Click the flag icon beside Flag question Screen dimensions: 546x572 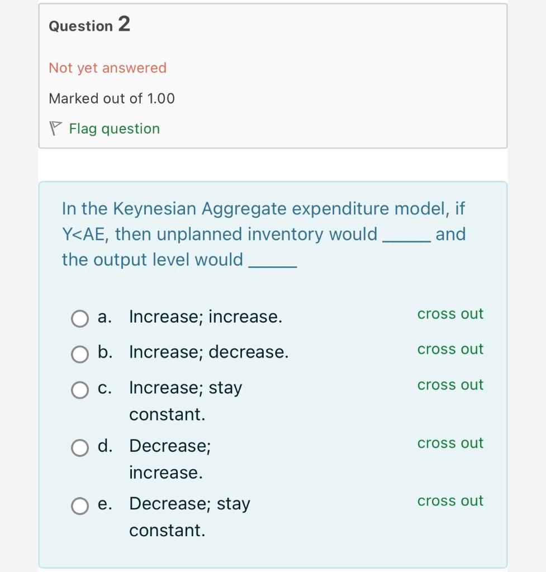tap(55, 128)
